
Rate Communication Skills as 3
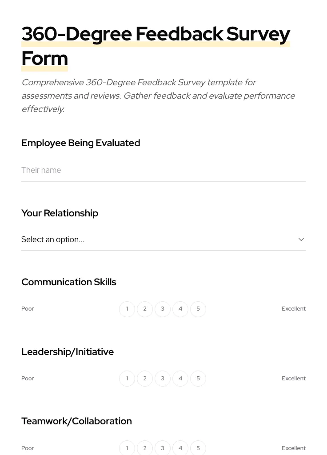point(163,309)
